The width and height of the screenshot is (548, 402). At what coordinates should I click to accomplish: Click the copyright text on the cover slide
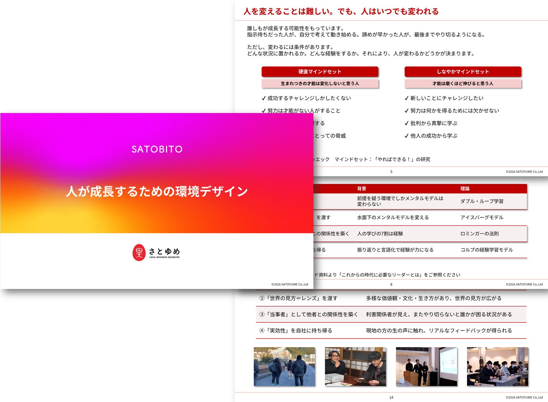pyautogui.click(x=290, y=285)
